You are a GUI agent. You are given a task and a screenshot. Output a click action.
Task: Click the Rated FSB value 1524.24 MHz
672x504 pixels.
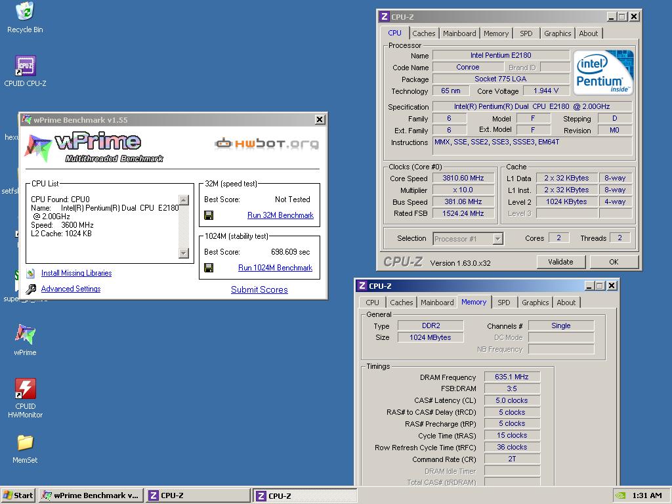click(x=463, y=213)
